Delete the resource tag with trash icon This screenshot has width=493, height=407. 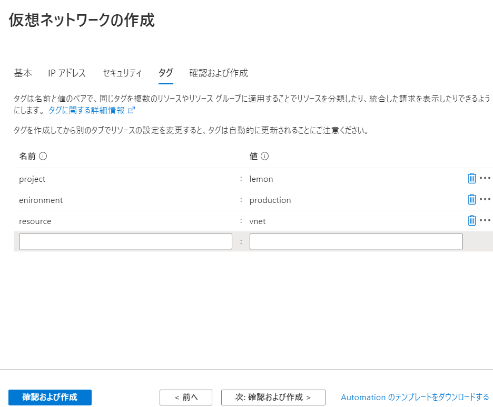(x=471, y=220)
